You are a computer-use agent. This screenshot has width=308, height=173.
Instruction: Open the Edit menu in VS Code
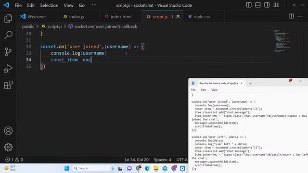tap(31, 5)
